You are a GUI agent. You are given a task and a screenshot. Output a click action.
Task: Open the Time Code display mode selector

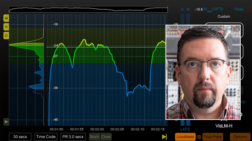(46, 137)
